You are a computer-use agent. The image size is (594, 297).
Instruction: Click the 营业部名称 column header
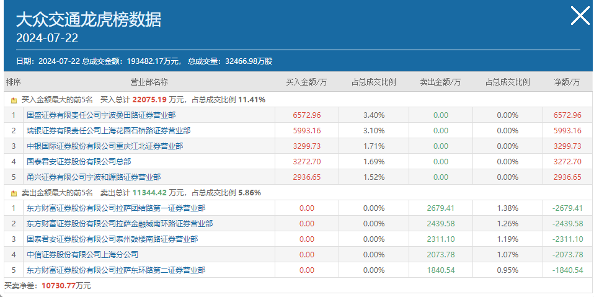tap(149, 82)
